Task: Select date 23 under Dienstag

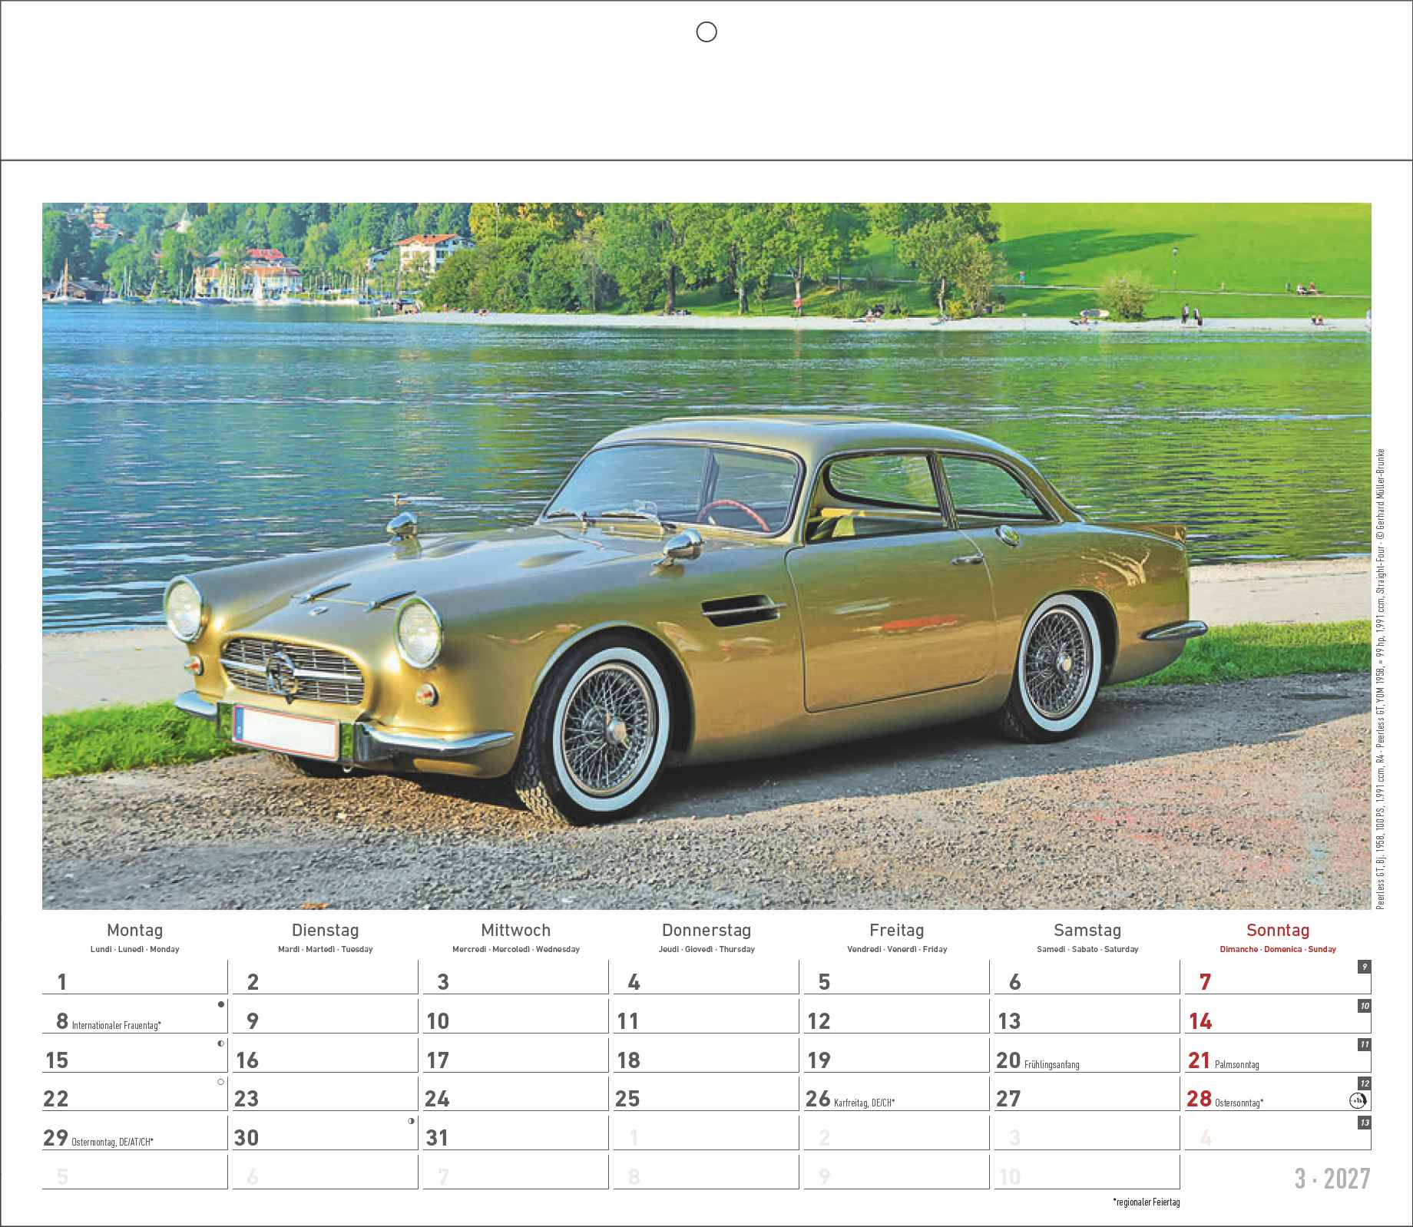Action: click(247, 1099)
